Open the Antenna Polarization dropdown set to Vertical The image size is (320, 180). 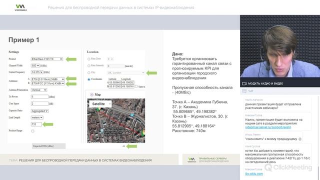click(39, 90)
